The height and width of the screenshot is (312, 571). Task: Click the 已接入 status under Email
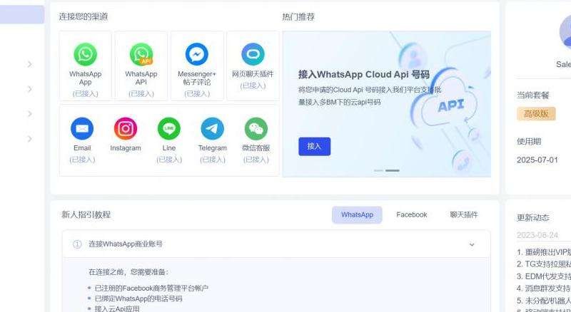click(82, 160)
